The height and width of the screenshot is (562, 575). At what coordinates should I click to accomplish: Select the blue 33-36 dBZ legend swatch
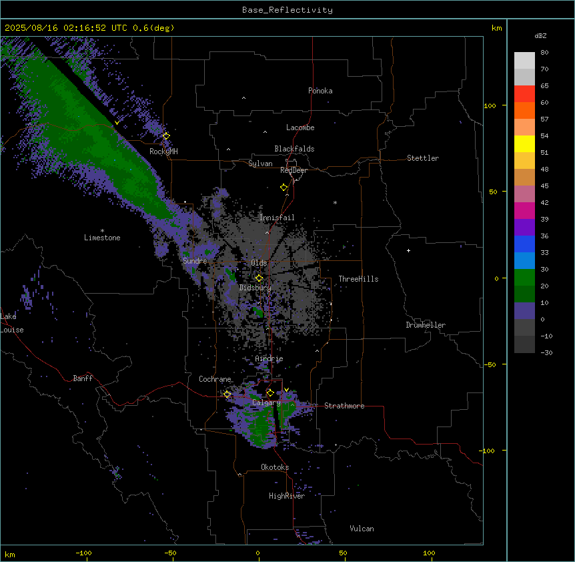(x=524, y=244)
